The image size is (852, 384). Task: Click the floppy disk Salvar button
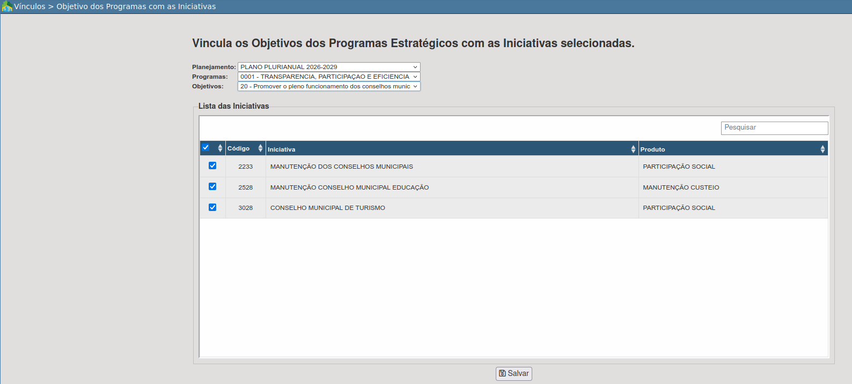point(513,373)
